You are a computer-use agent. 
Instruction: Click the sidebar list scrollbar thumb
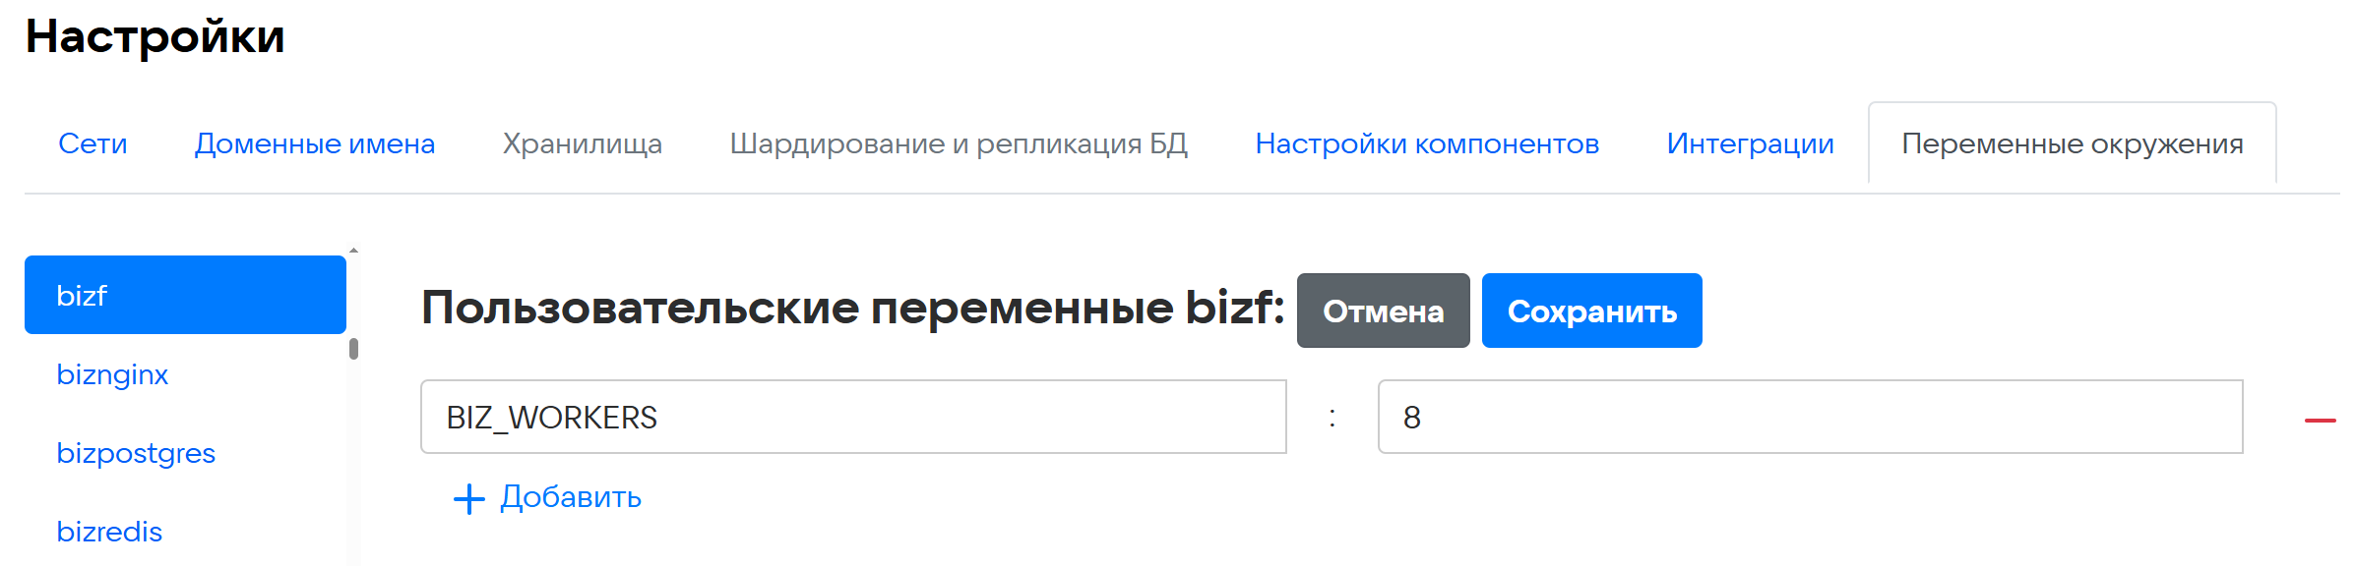[x=353, y=349]
